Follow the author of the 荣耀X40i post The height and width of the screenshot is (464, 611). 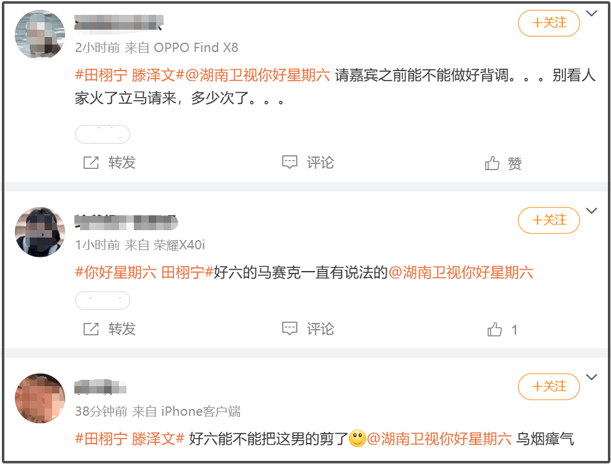[x=548, y=220]
